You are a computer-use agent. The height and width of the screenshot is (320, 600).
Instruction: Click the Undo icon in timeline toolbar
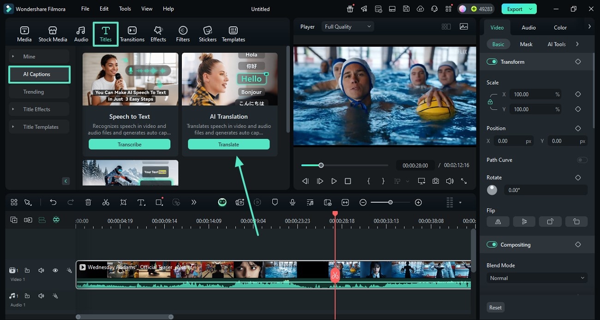click(x=53, y=202)
